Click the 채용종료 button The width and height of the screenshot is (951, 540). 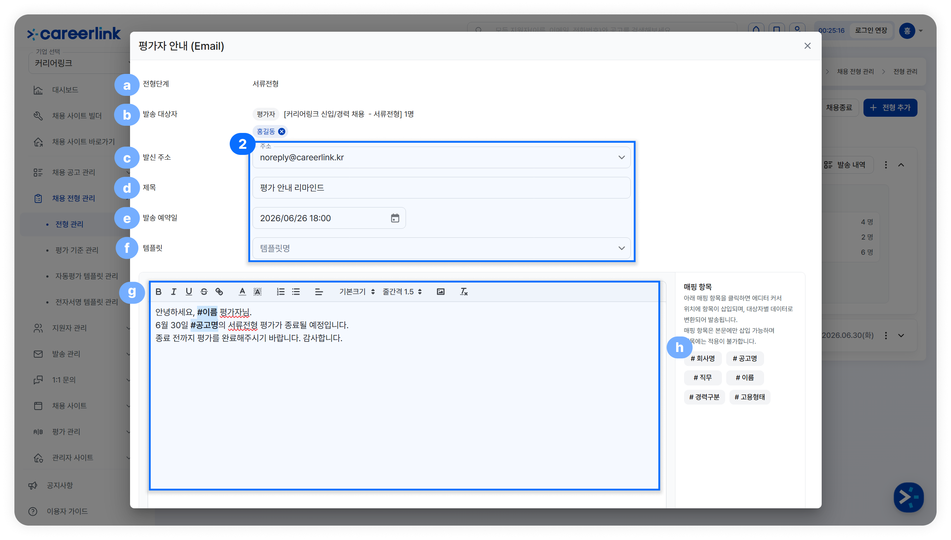839,108
